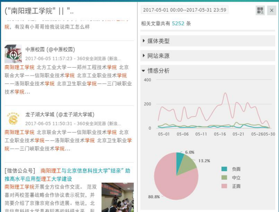Click the 相关文章共有 label text
The image size is (279, 212).
point(156,23)
